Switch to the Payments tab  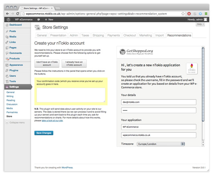click(114, 35)
